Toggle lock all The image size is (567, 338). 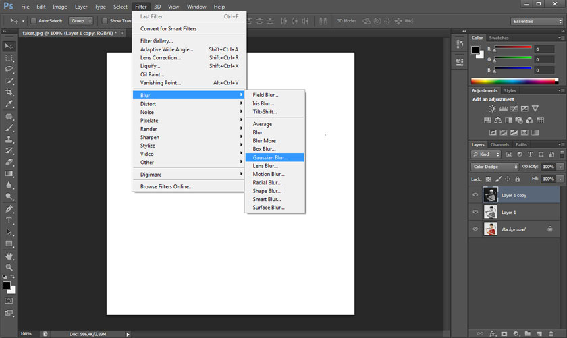[518, 179]
